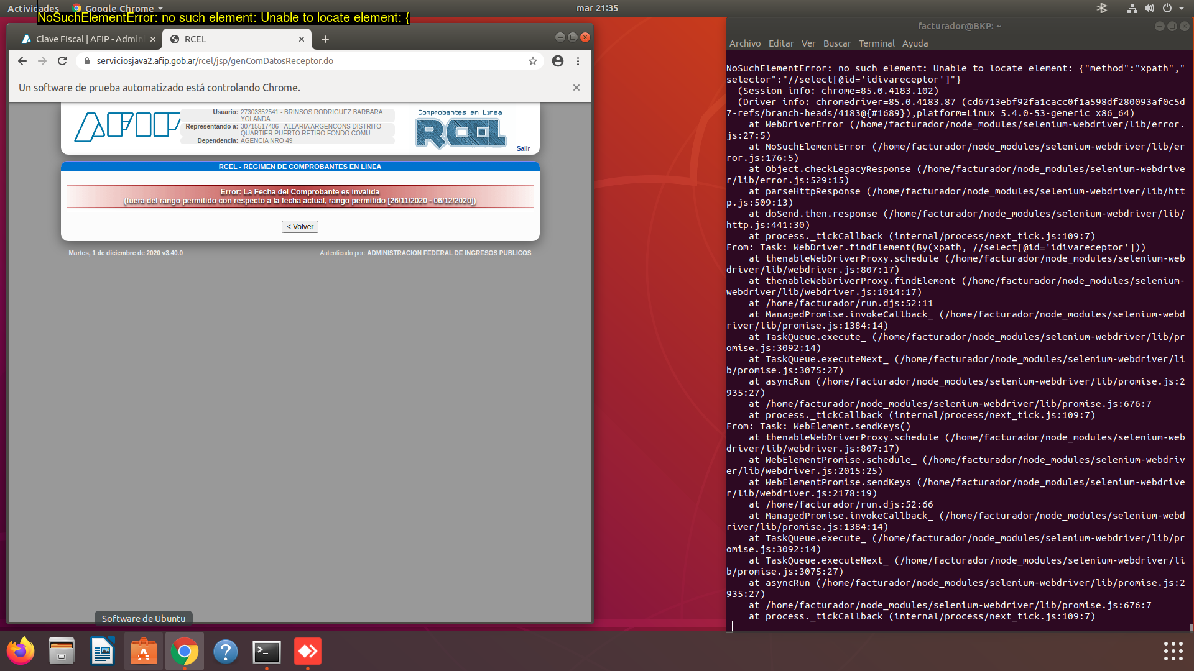Maximize the terminal window
Viewport: 1194px width, 671px height.
(x=1172, y=26)
